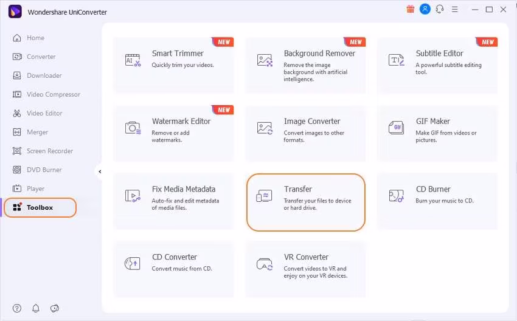Click the GIF Maker icon

pyautogui.click(x=396, y=128)
